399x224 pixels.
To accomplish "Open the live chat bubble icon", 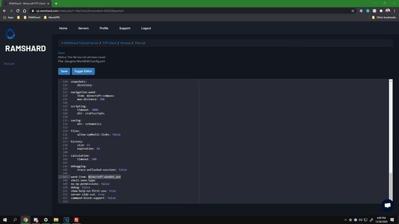I will tap(388, 205).
